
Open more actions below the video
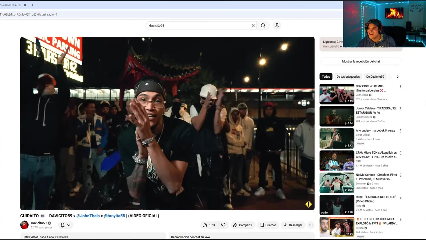click(311, 225)
